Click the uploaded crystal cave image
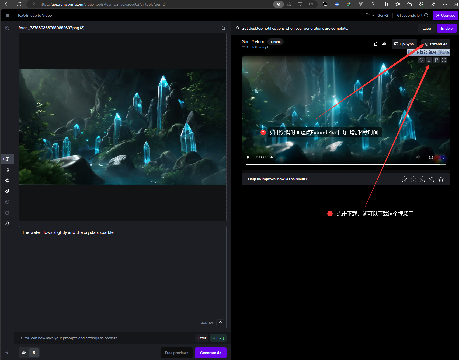Screen dimensions: 459x360 coord(123,127)
